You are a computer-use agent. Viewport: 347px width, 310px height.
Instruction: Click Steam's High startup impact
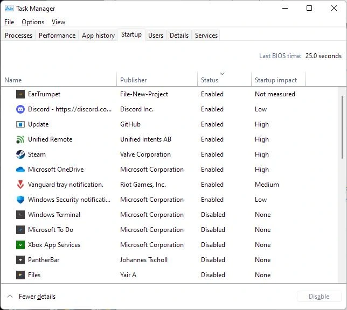tap(261, 154)
